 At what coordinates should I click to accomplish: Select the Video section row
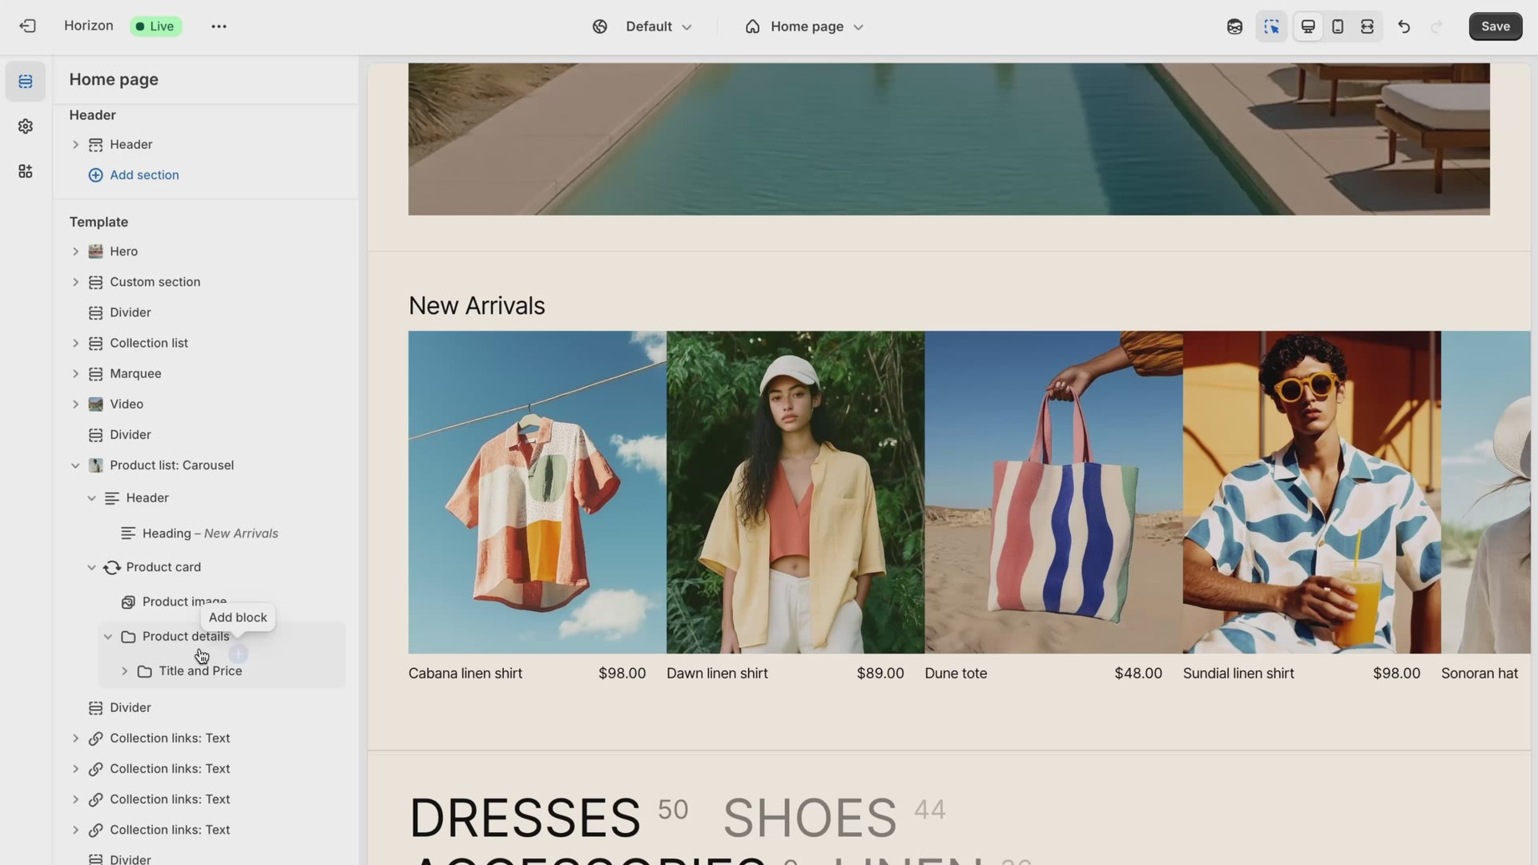click(x=207, y=404)
